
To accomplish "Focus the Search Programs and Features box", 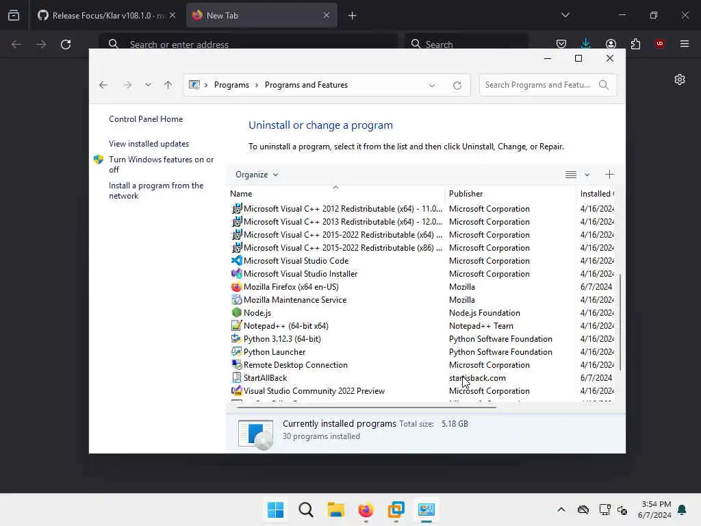I will (x=548, y=85).
